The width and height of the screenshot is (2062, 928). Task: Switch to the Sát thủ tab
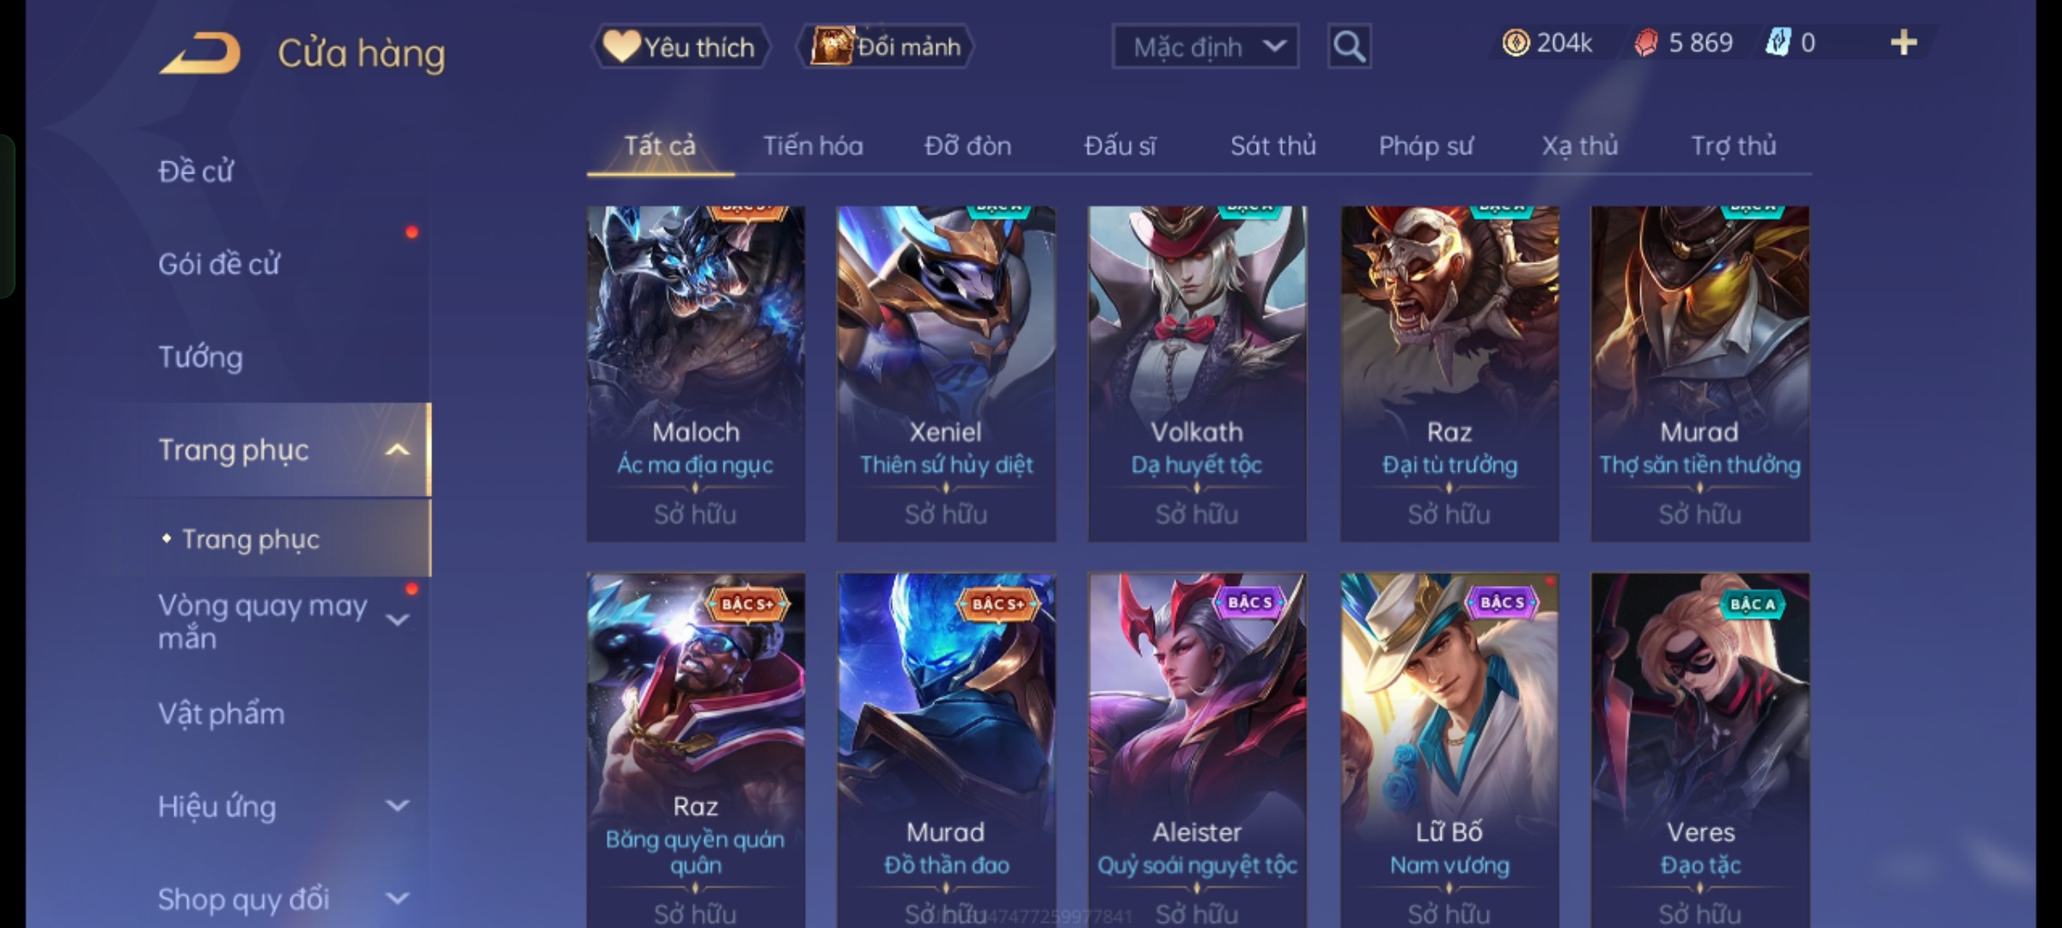point(1272,146)
